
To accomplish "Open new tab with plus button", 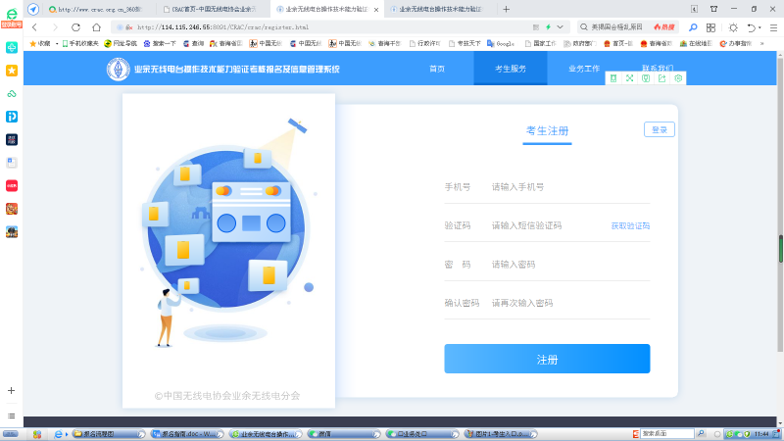I will (506, 9).
